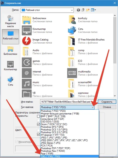Collapse the Тип файлов dropdown arrow
Viewport: 118px width, 158px height.
tap(93, 107)
